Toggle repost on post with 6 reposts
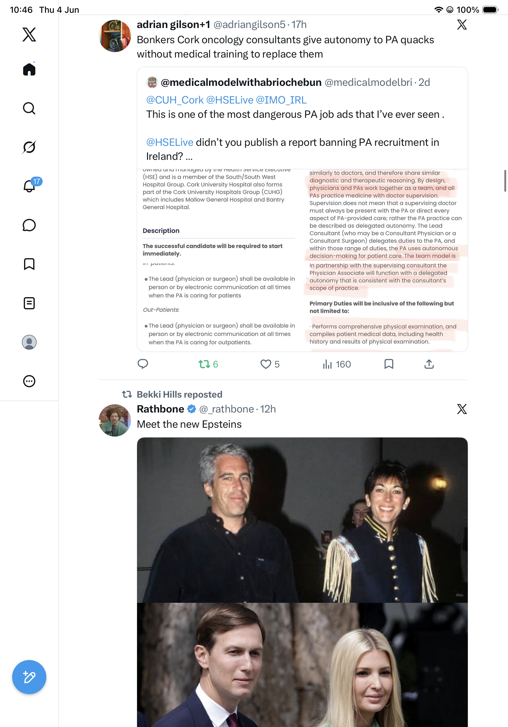The image size is (508, 727). pos(208,364)
